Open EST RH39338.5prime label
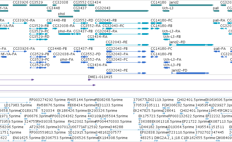The width and height of the screenshot is (232, 142). (51, 122)
